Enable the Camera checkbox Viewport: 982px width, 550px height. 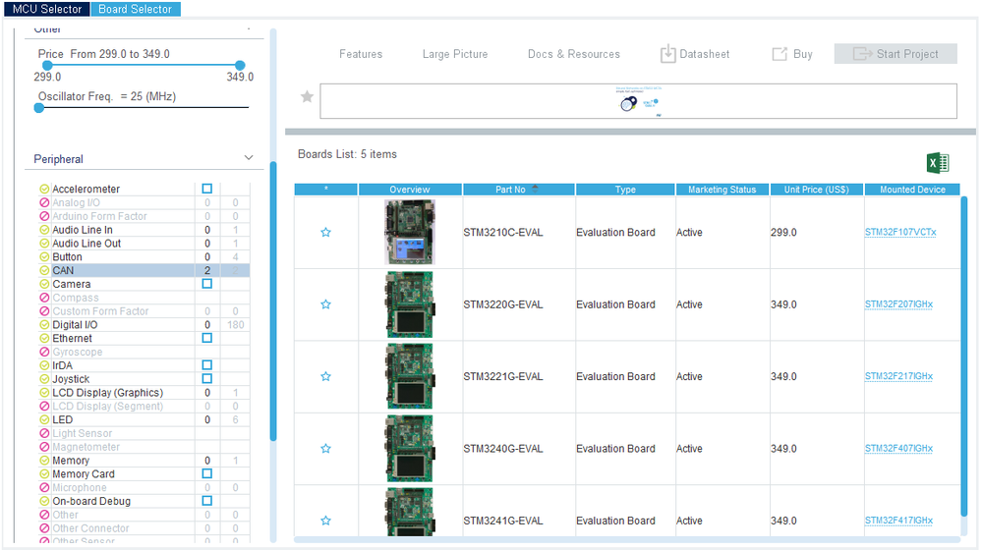tap(207, 284)
